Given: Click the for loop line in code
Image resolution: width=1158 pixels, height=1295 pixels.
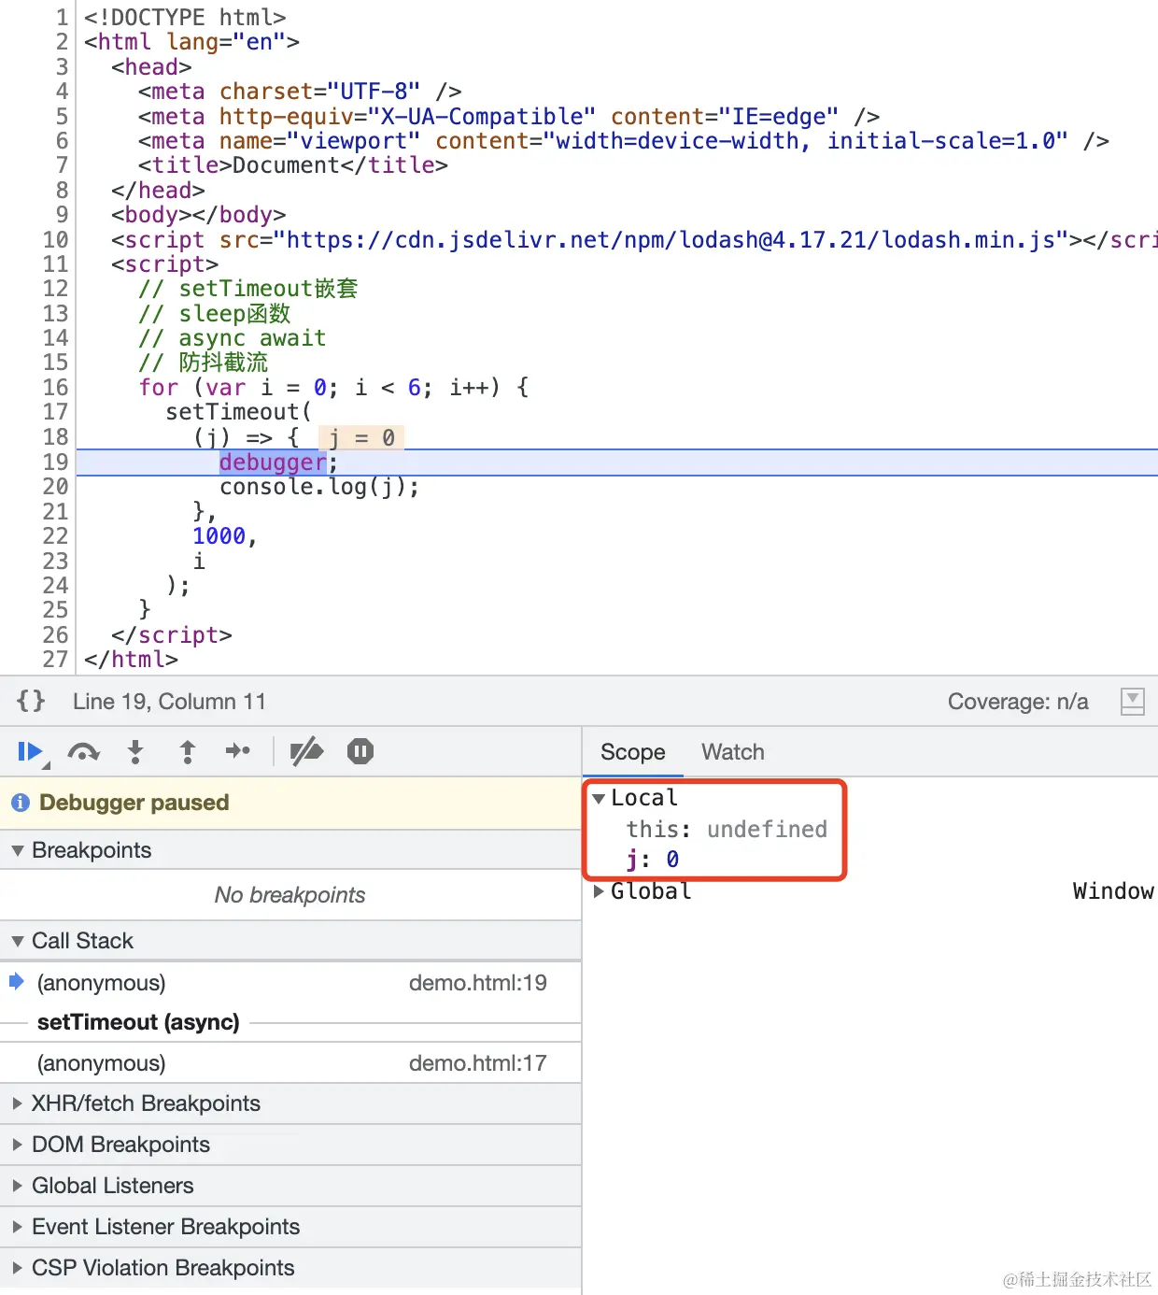Looking at the screenshot, I should (334, 388).
